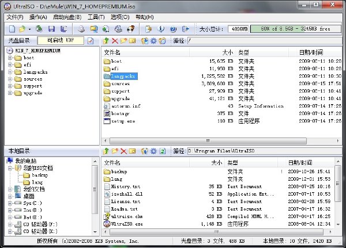The image size is (346, 248).
Task: Expand the efi folder in the image tree
Action: [10, 65]
